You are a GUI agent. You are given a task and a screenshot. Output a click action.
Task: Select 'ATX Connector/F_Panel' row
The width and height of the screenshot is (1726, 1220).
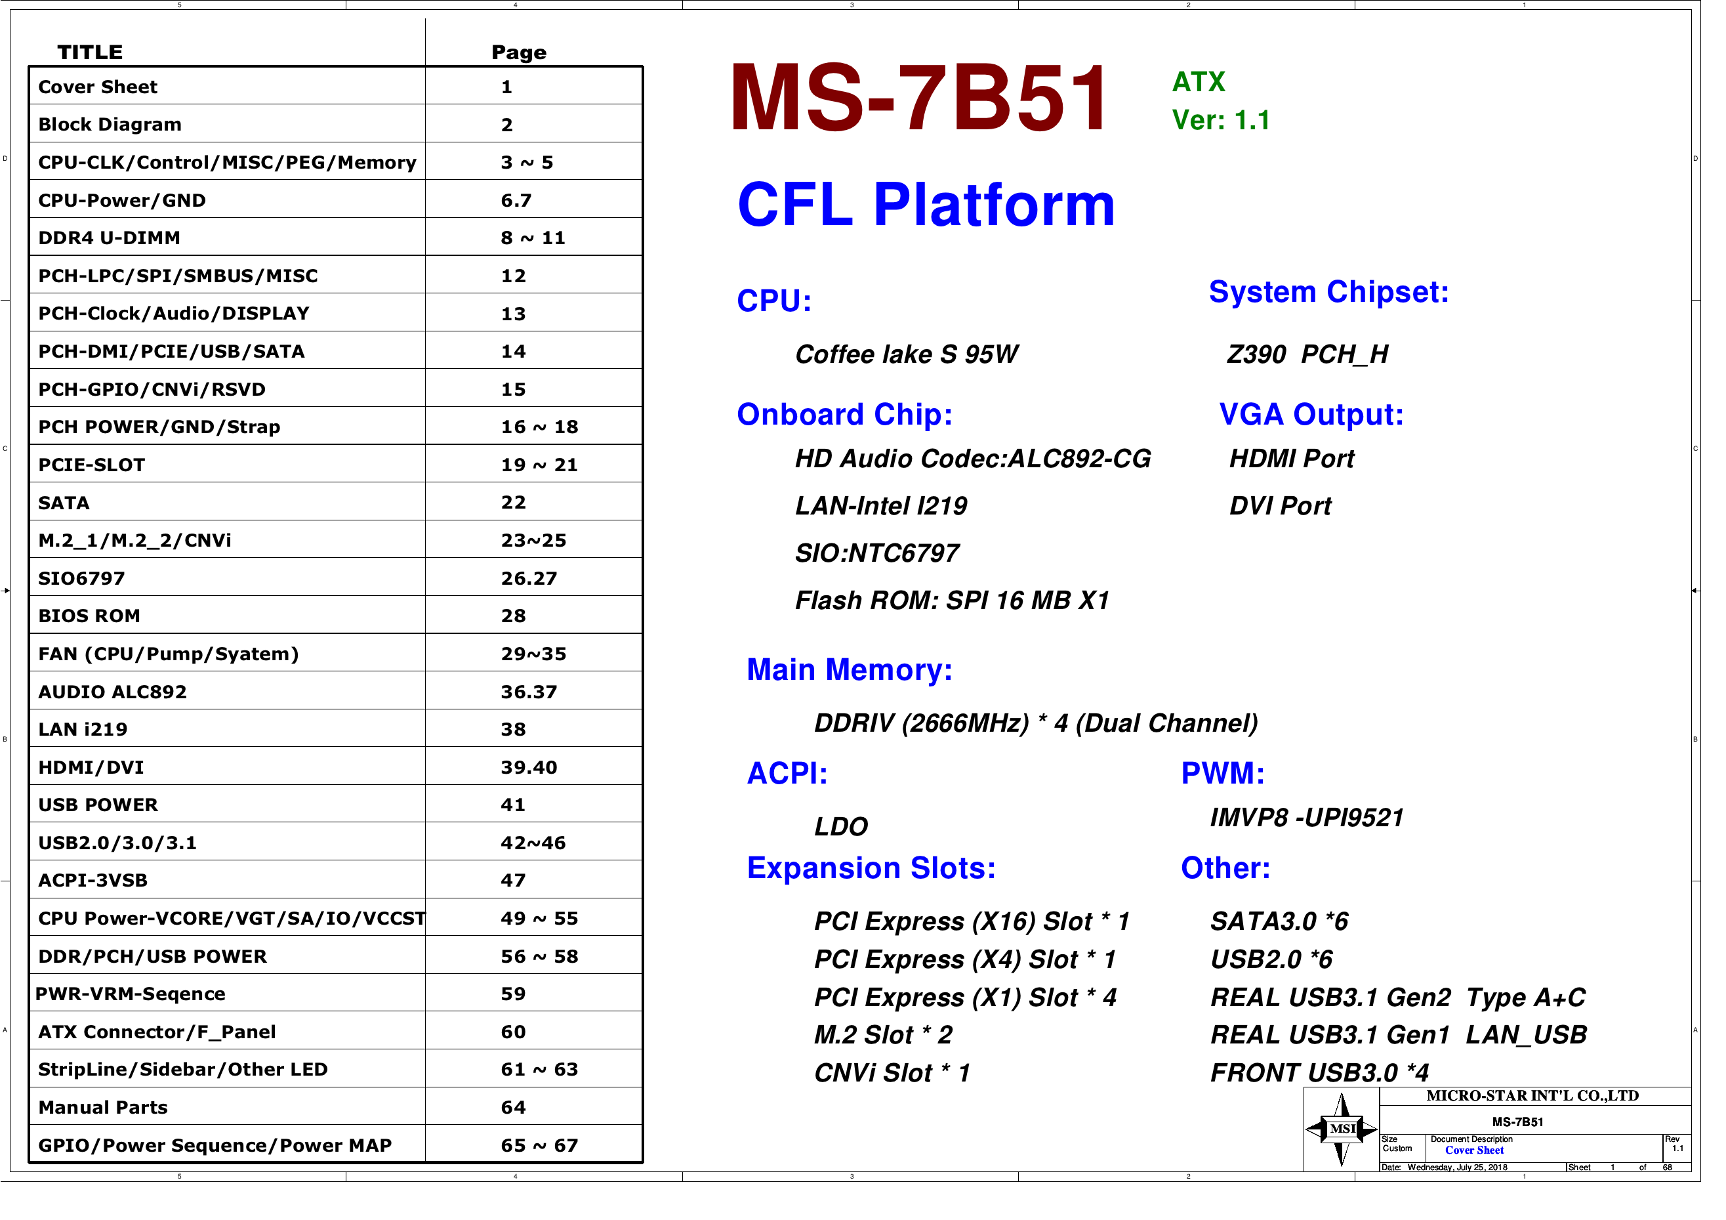(157, 1033)
